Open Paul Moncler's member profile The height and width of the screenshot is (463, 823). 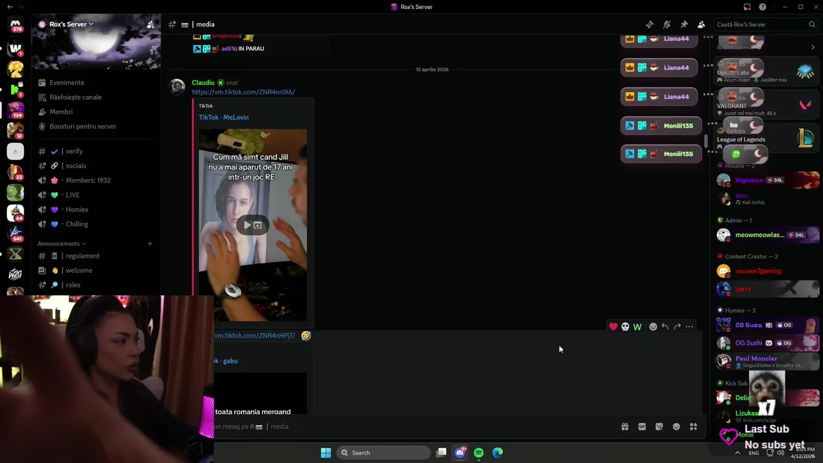768,361
